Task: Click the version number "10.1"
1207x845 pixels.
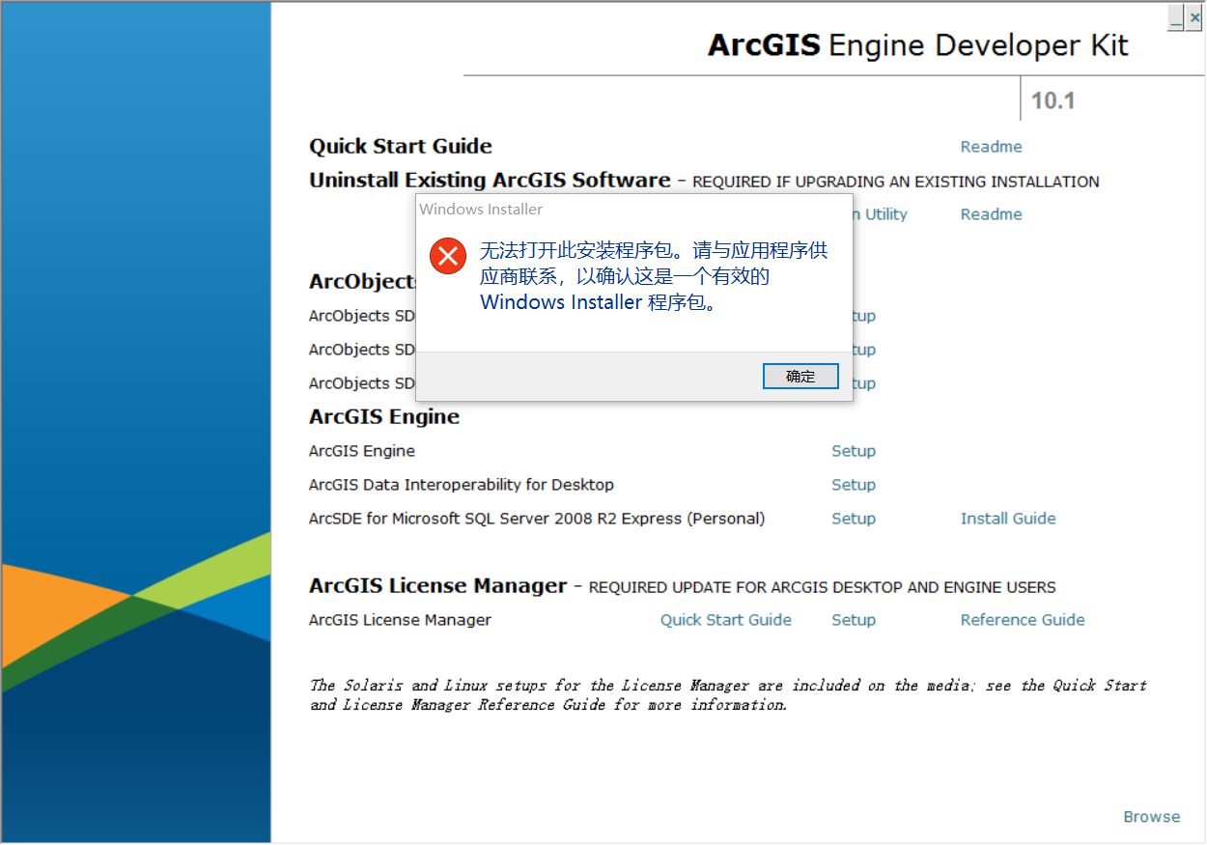Action: point(1053,100)
